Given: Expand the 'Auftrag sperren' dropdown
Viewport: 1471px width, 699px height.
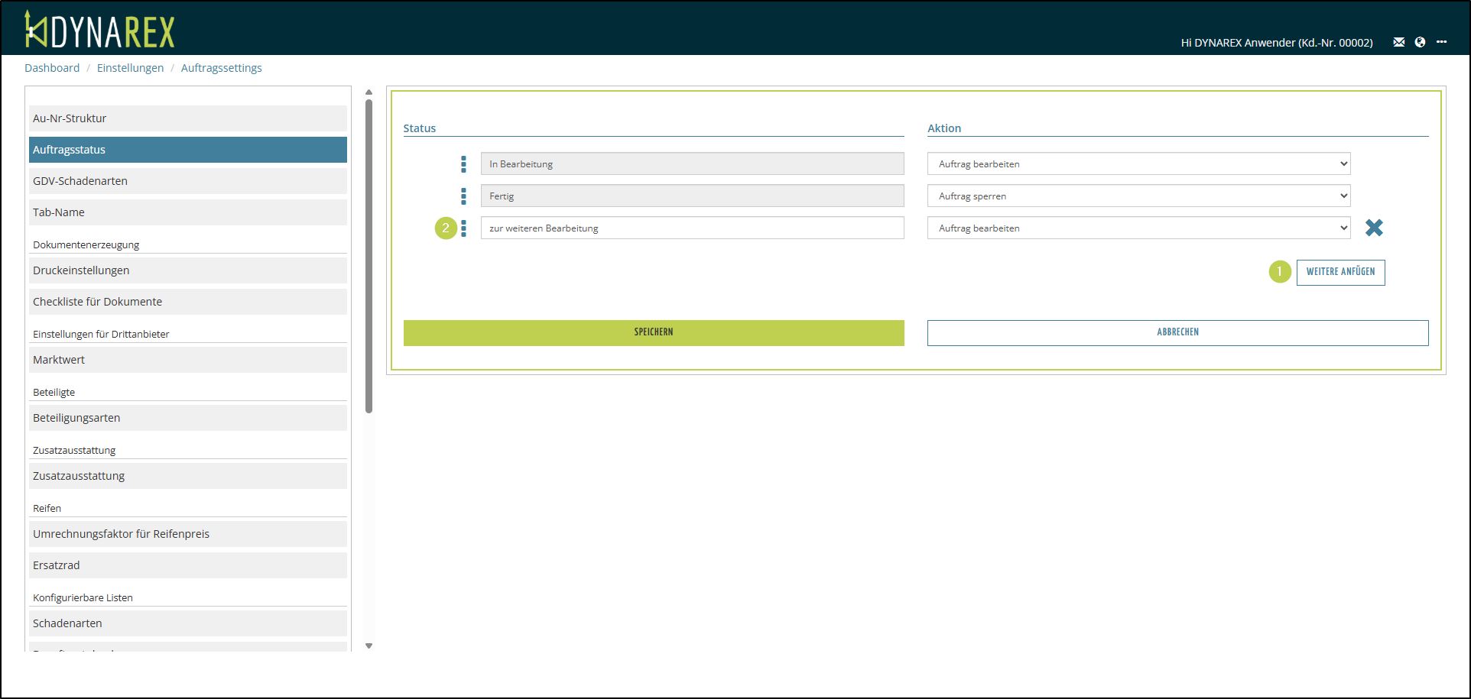Looking at the screenshot, I should (1138, 196).
